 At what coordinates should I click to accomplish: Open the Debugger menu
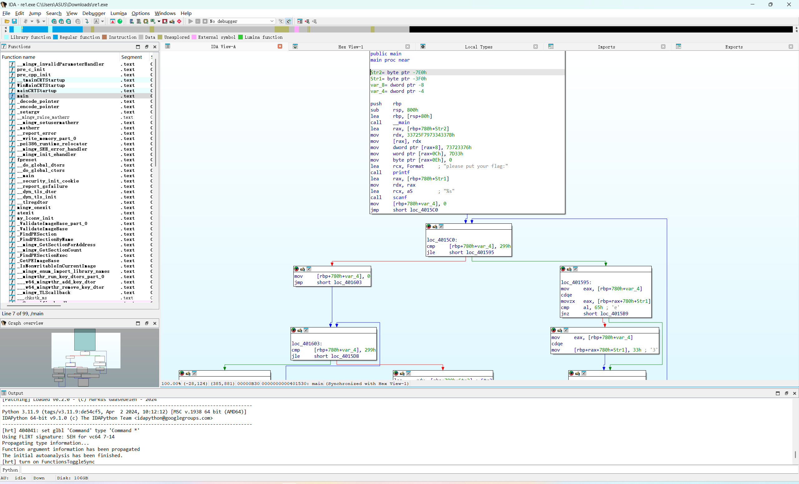(94, 13)
